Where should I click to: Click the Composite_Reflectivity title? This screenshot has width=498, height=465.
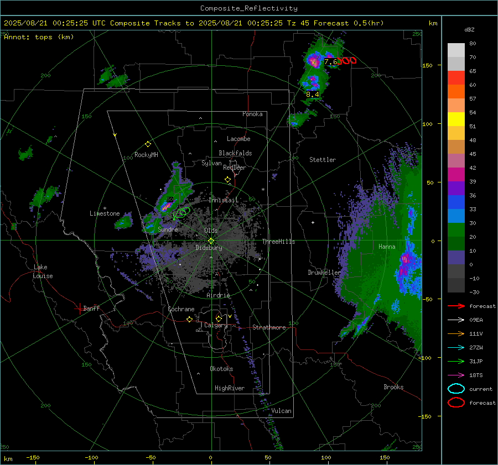pos(248,8)
